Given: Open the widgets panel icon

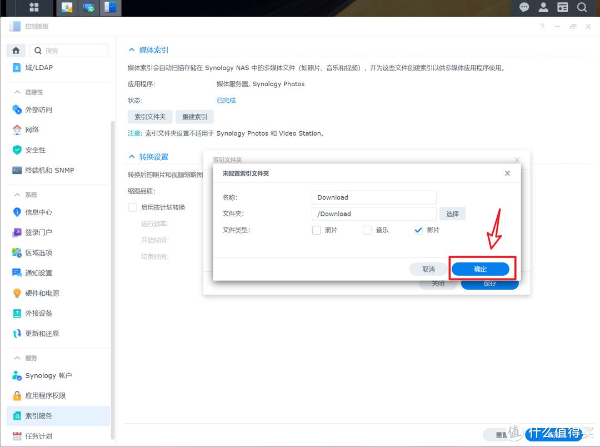Looking at the screenshot, I should (562, 7).
